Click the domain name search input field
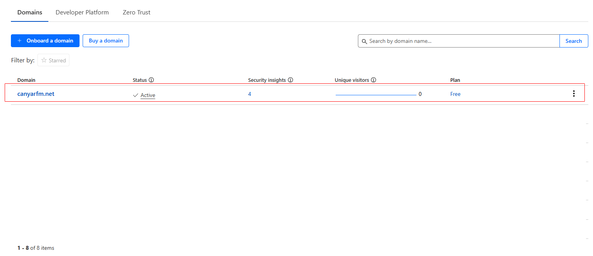Screen dimensions: 593x256 coord(448,41)
